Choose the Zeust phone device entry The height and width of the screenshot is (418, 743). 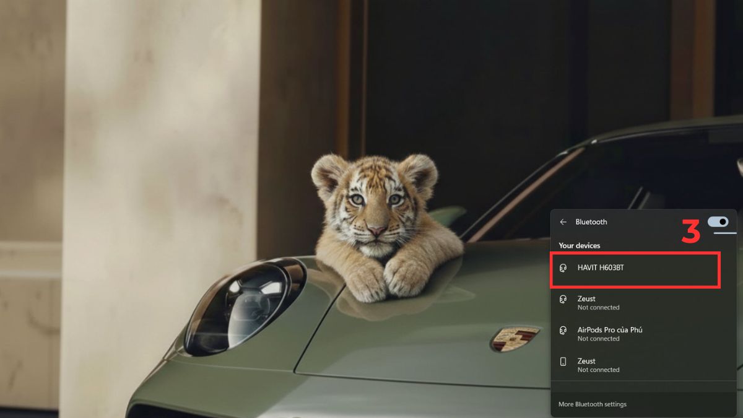point(644,365)
